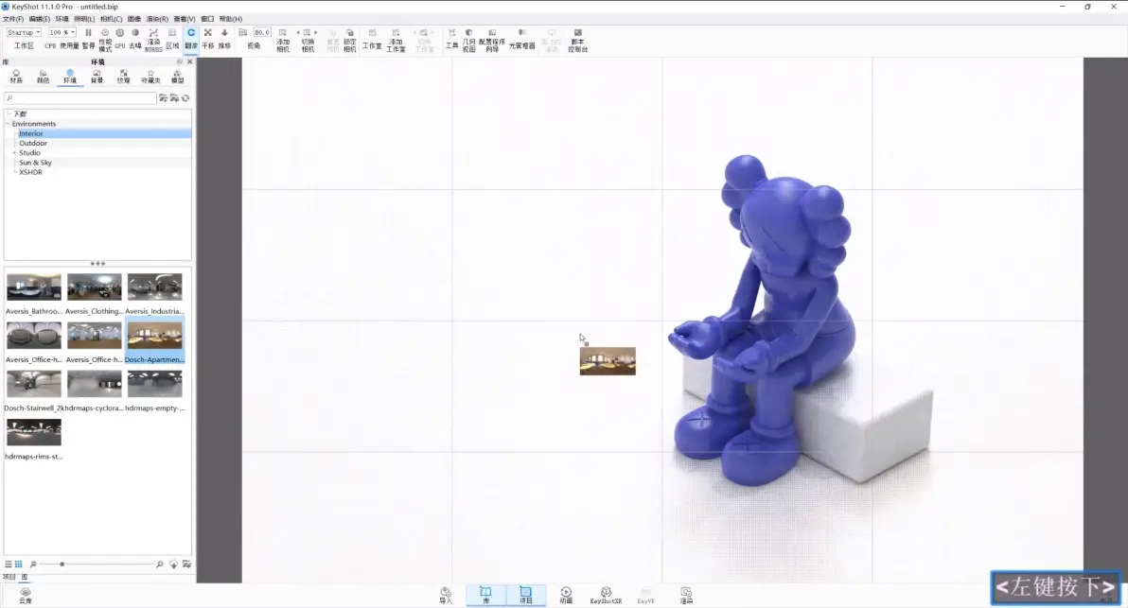Click the library search field
The height and width of the screenshot is (608, 1128).
79,97
